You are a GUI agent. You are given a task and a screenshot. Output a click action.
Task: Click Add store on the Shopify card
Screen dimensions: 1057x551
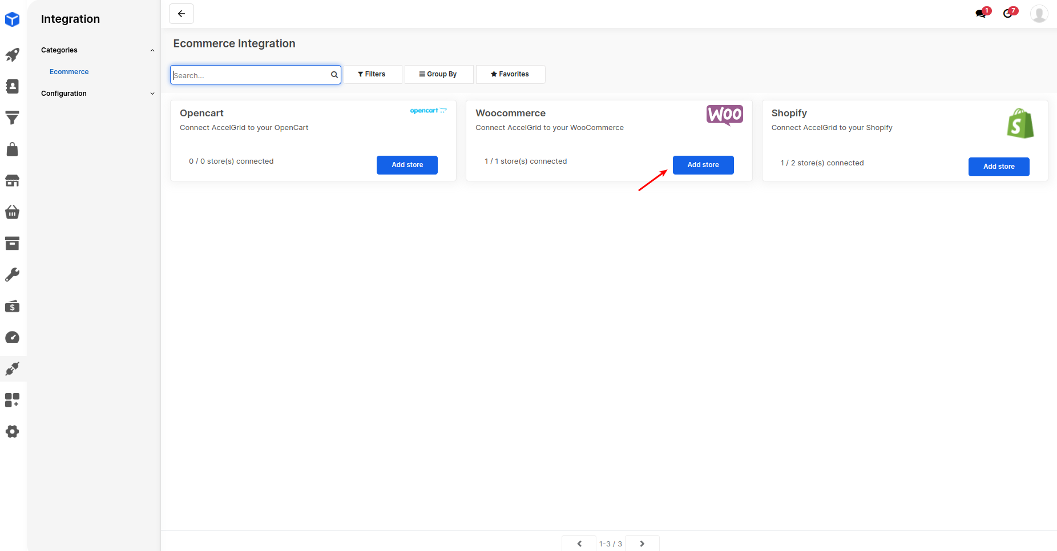[998, 167]
